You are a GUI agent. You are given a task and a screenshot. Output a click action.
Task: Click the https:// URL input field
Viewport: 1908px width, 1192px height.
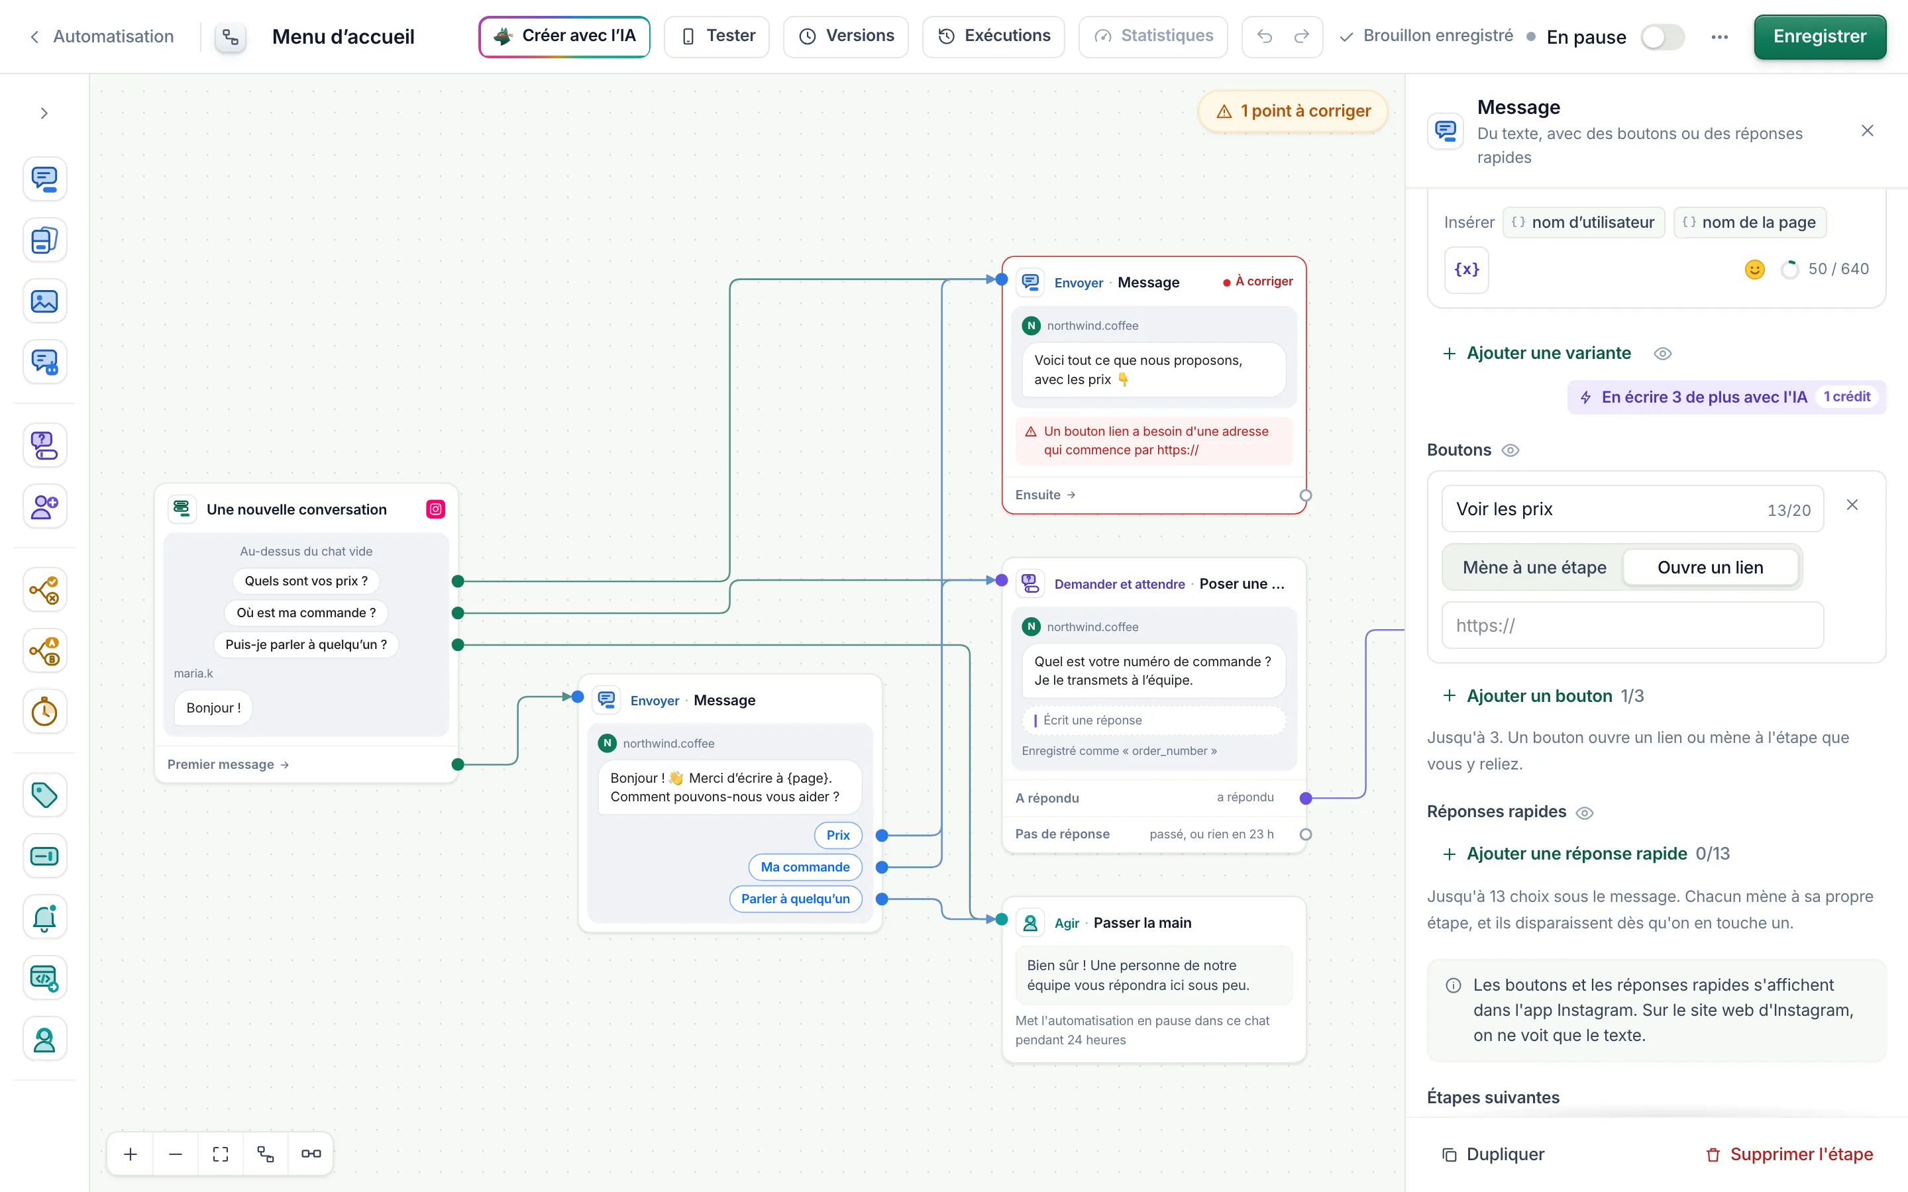tap(1632, 626)
